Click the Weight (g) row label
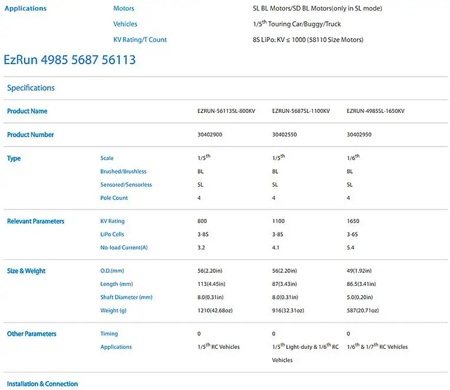Viewport: 450px width, 390px height. pos(113,311)
